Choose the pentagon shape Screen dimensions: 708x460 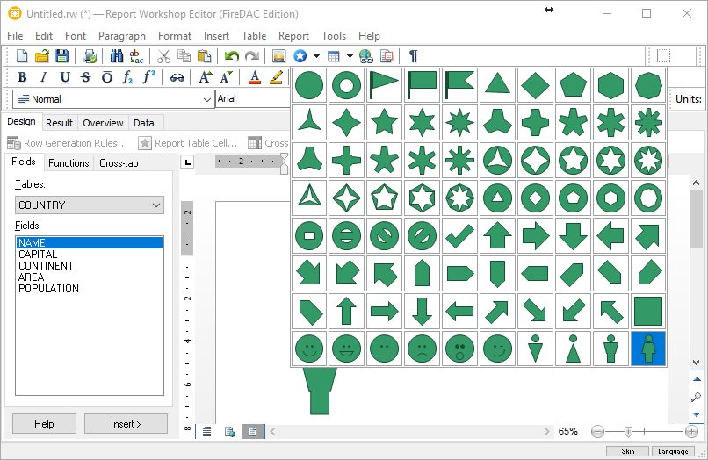(573, 85)
